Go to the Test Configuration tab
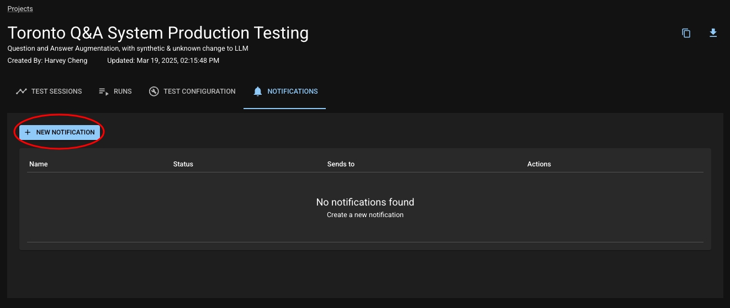Screen dimensions: 730x308 [x=199, y=91]
